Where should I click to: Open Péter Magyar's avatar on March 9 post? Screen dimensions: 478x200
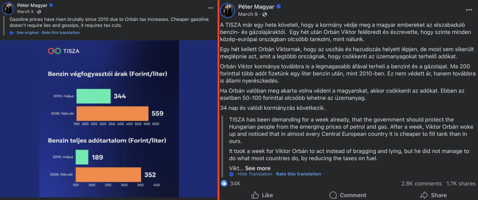pyautogui.click(x=227, y=10)
